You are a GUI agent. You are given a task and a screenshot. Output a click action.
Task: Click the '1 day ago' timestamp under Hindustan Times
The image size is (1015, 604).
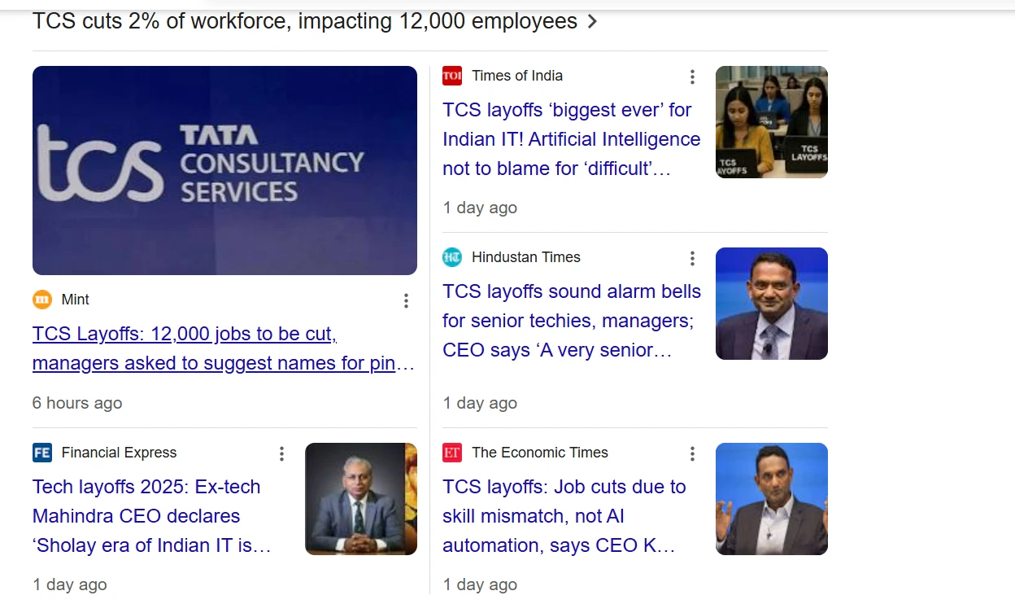coord(480,403)
